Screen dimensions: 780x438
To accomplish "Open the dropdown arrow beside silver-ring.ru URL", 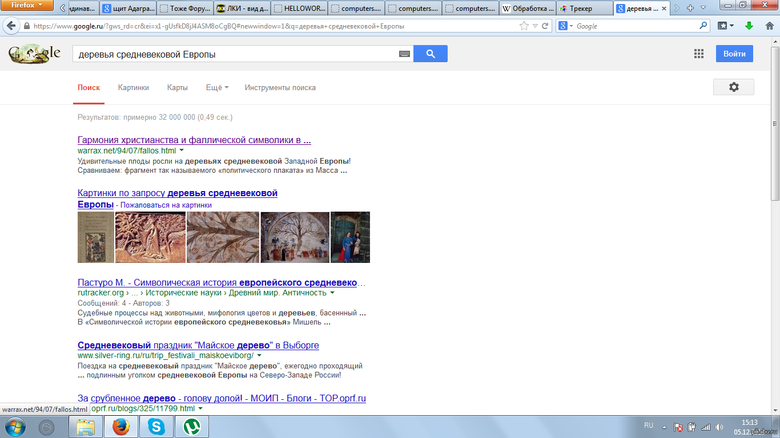I will 259,355.
